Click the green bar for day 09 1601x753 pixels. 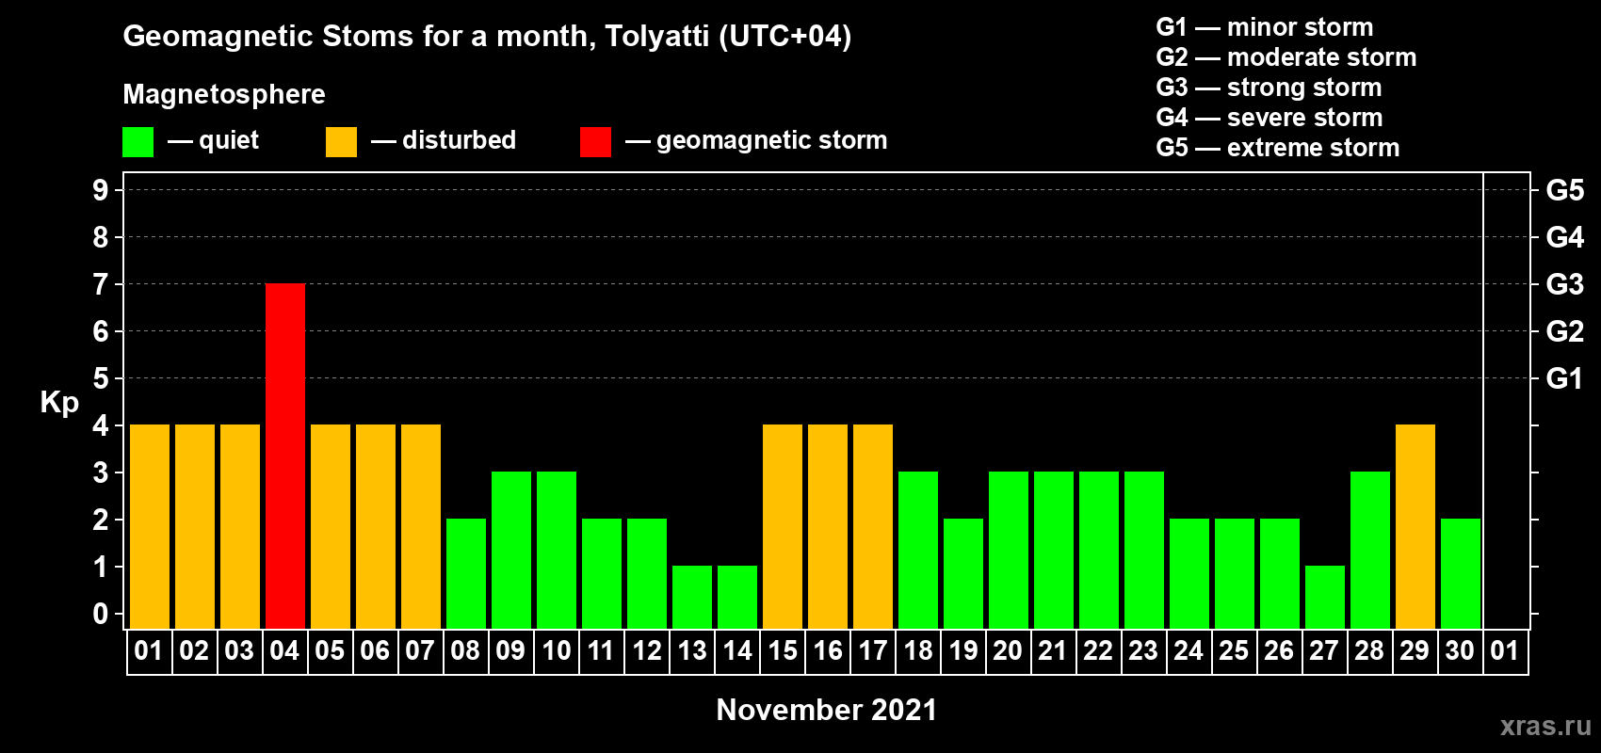click(x=511, y=550)
